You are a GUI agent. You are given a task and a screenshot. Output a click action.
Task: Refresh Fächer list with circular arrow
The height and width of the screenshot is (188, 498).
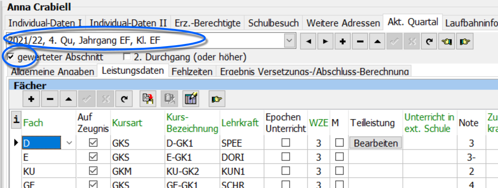click(124, 99)
